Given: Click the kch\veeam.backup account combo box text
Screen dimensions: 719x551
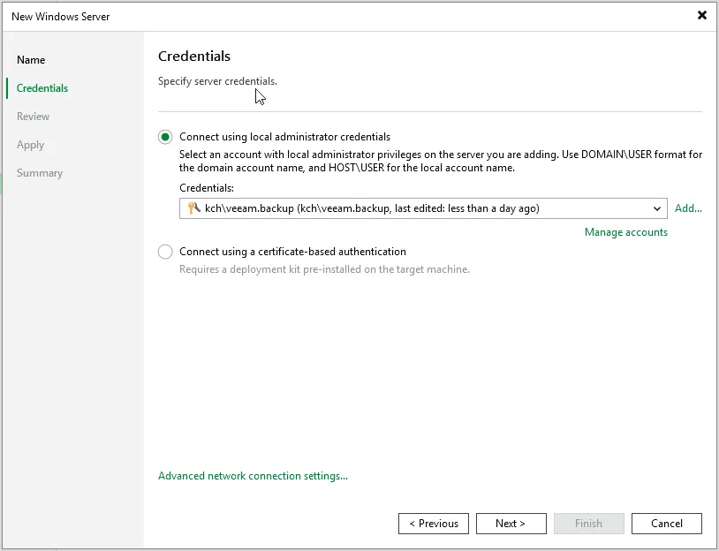Looking at the screenshot, I should coord(371,208).
